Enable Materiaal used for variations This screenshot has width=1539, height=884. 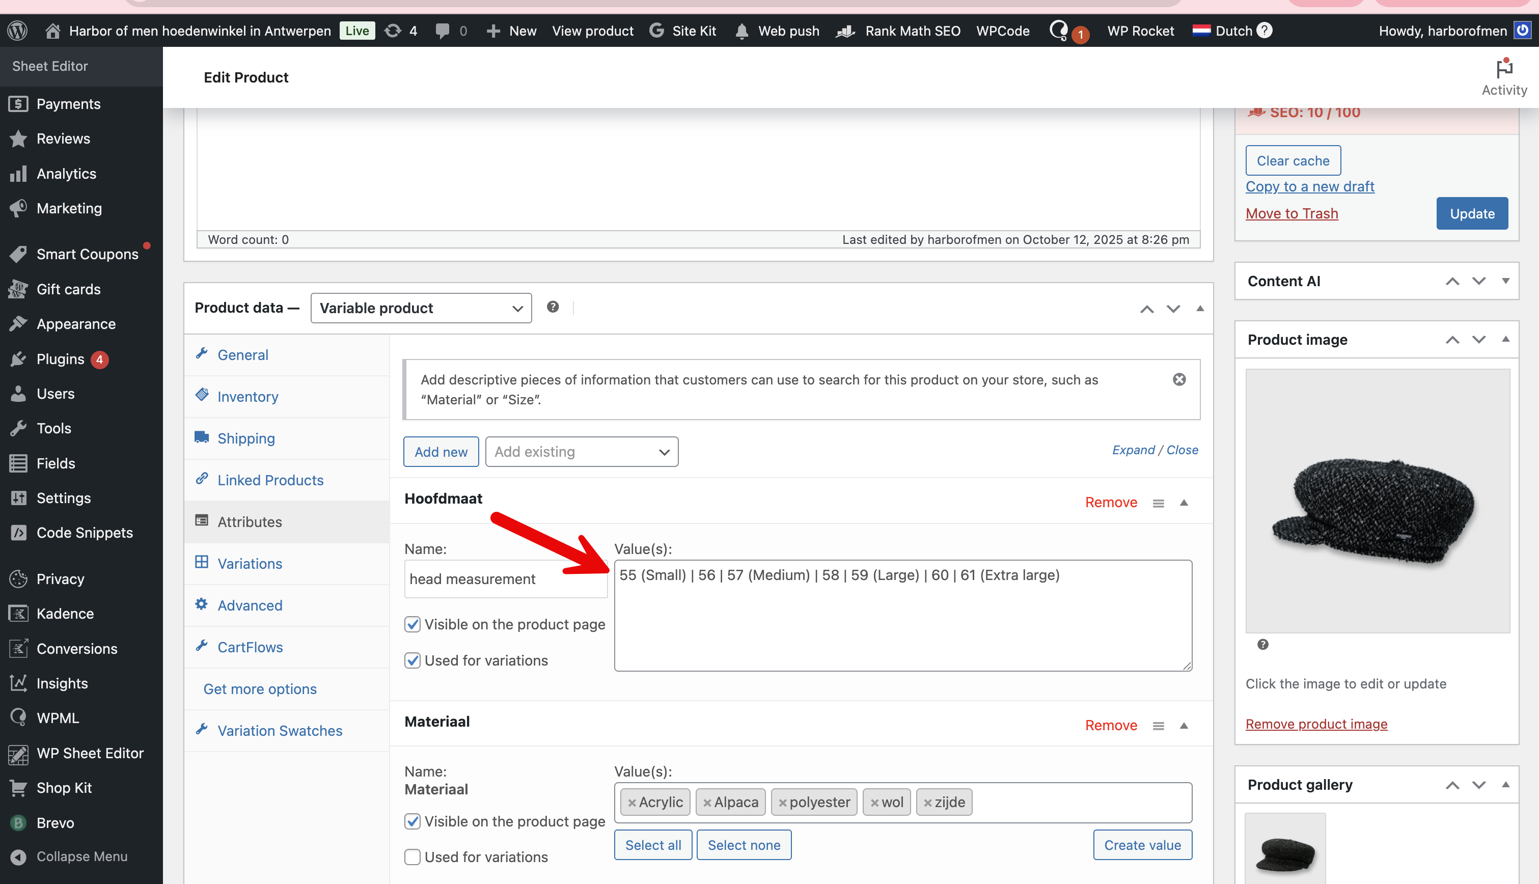(412, 857)
